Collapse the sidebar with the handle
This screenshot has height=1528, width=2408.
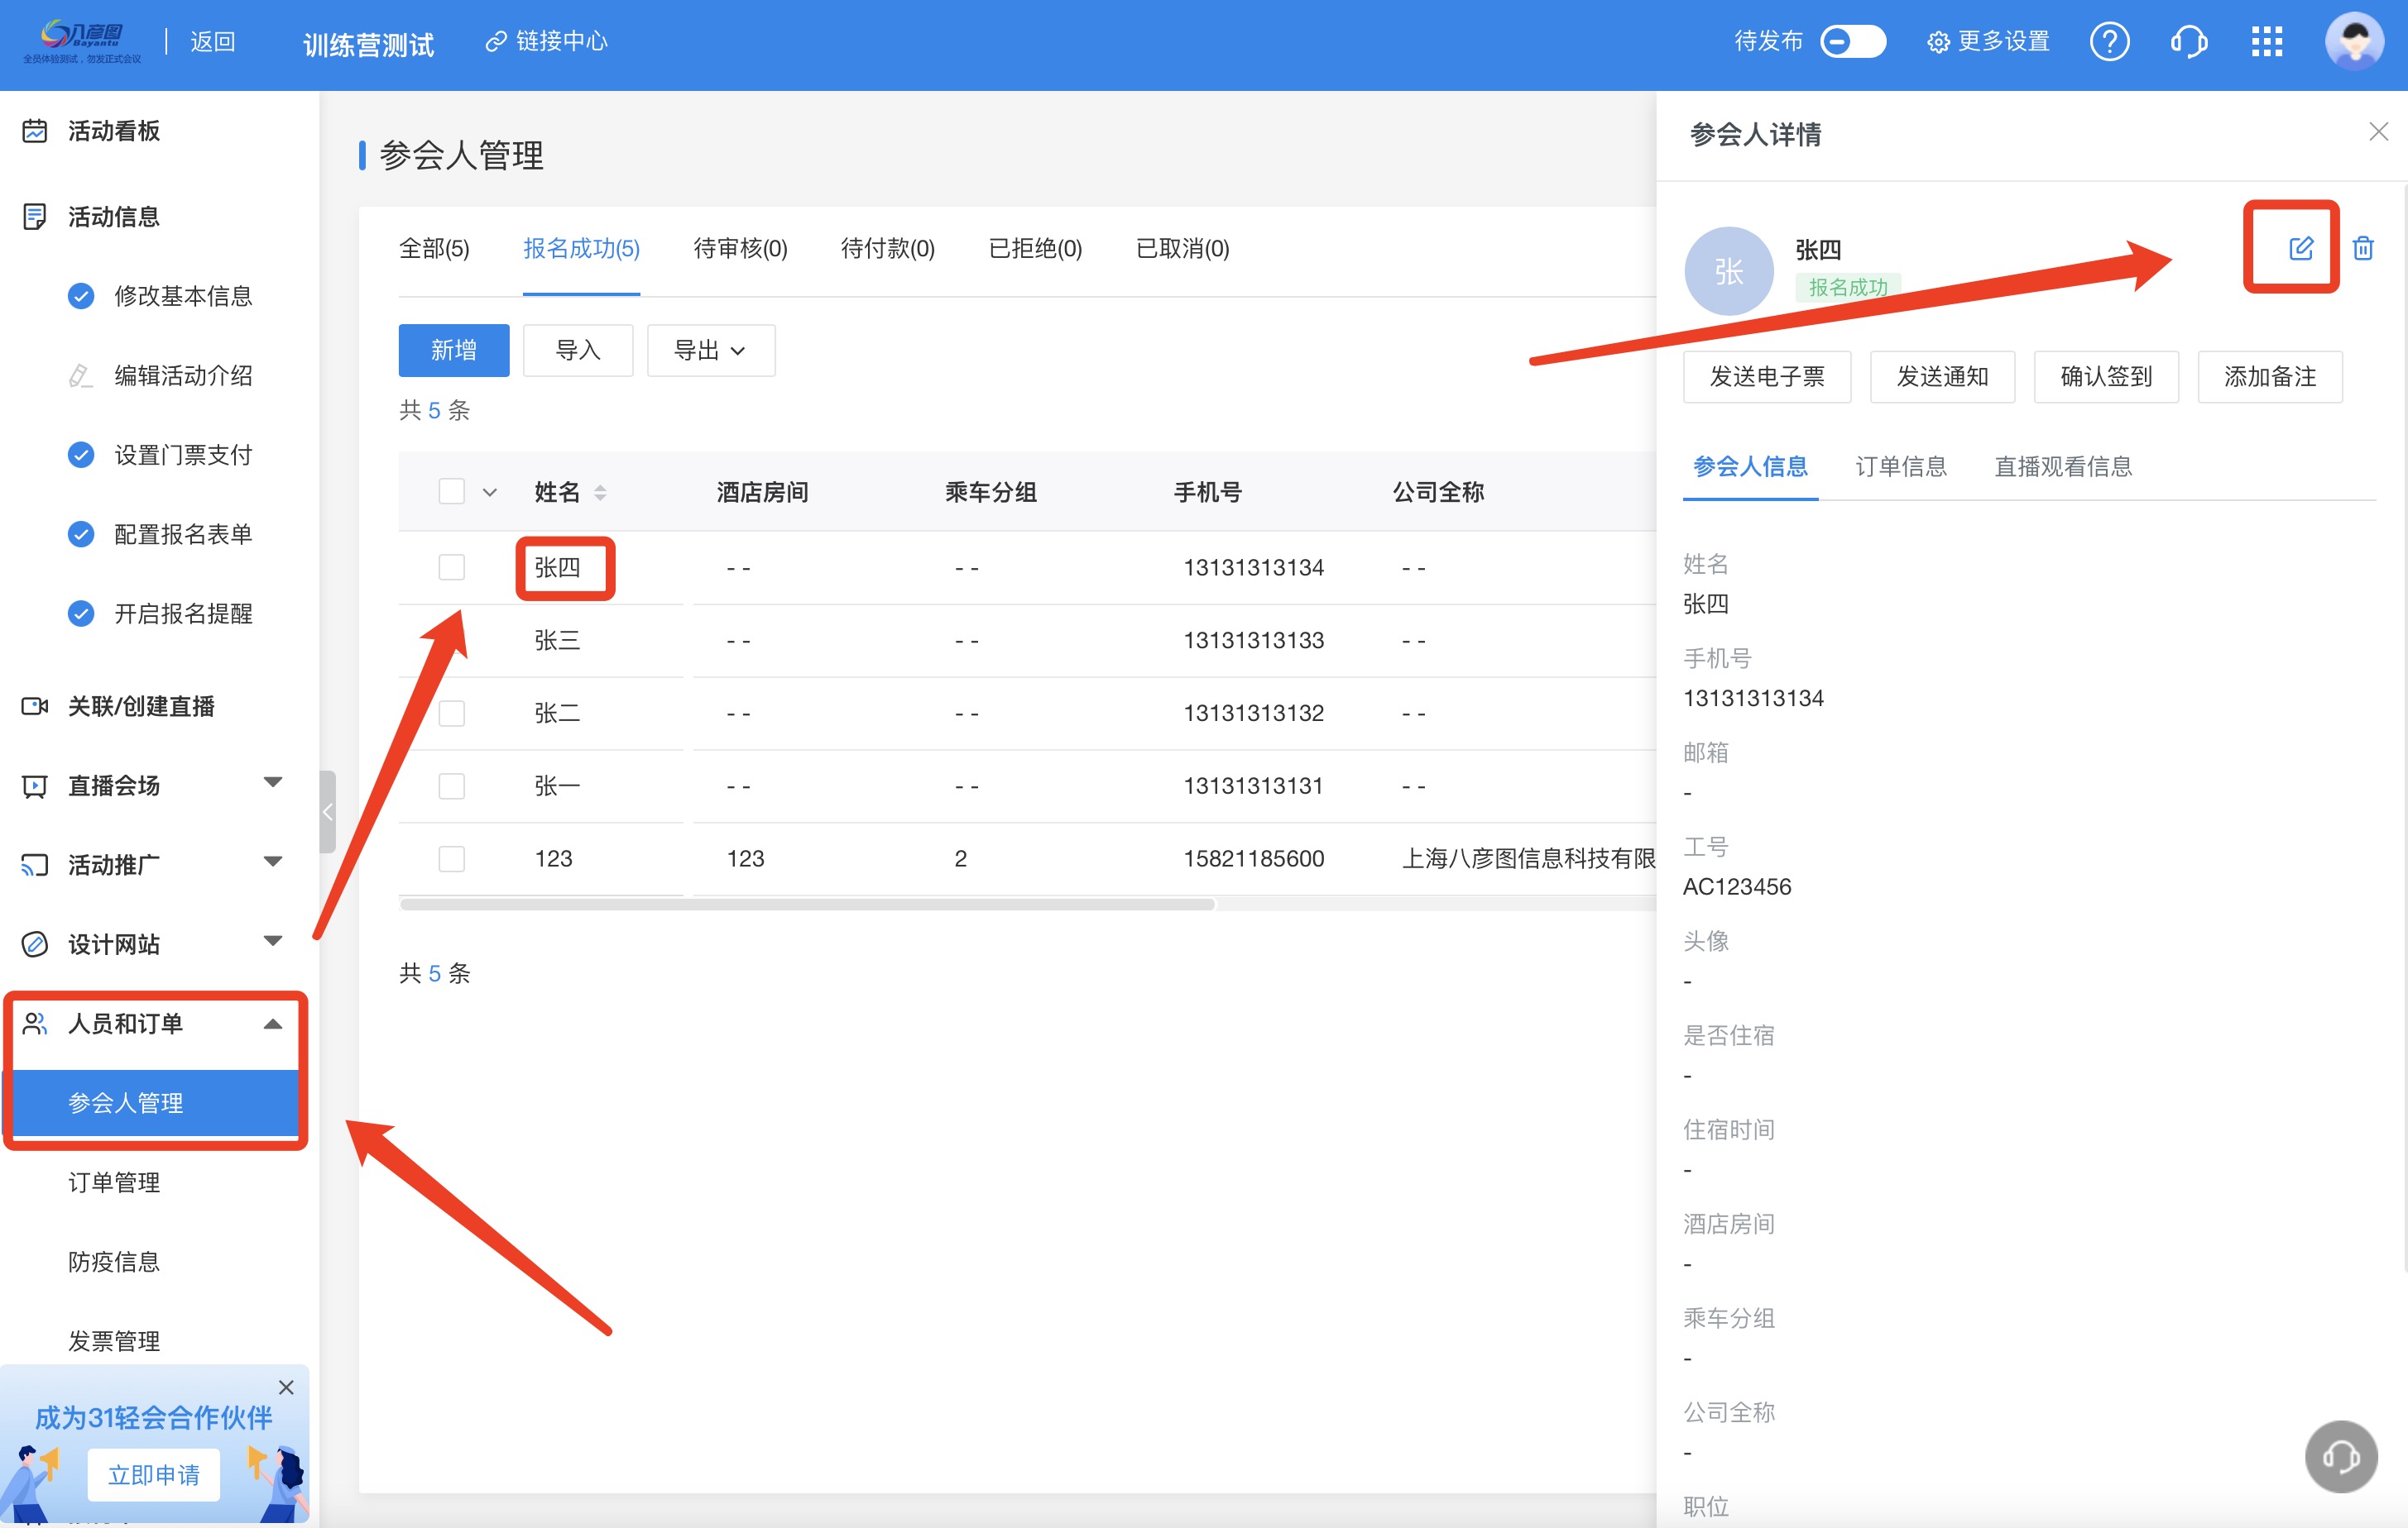(327, 811)
